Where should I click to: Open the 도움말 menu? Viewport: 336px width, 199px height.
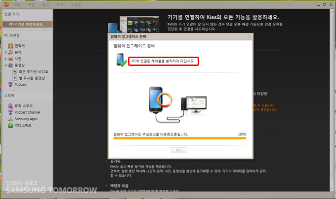click(x=76, y=4)
